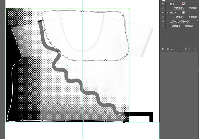
Task: Toggle visibility of the opacity row under 線
Action: click(x=163, y=8)
